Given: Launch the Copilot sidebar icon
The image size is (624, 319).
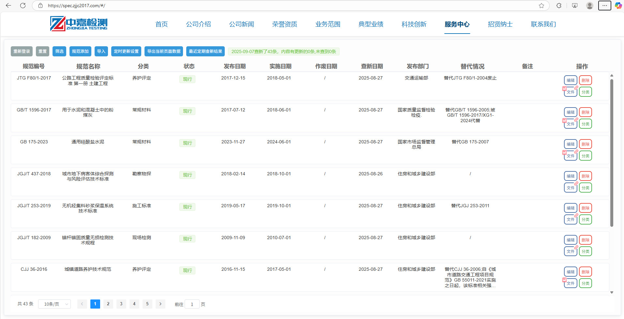Looking at the screenshot, I should [x=618, y=6].
